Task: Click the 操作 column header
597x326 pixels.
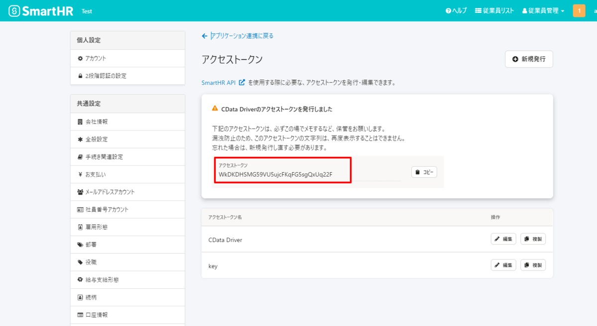Action: (x=496, y=218)
